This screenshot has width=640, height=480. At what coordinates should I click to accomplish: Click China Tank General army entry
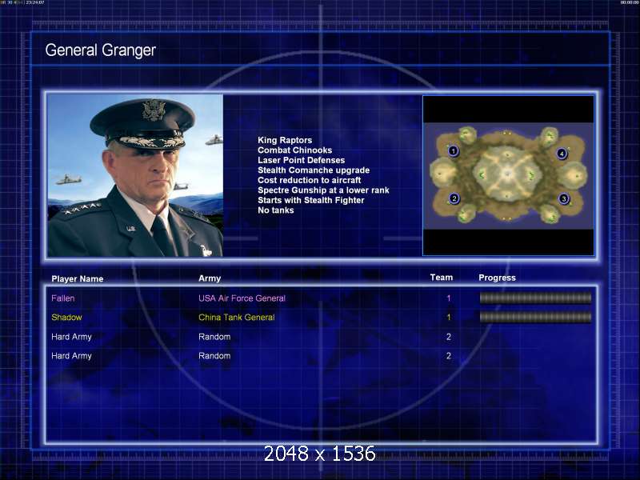pos(236,317)
